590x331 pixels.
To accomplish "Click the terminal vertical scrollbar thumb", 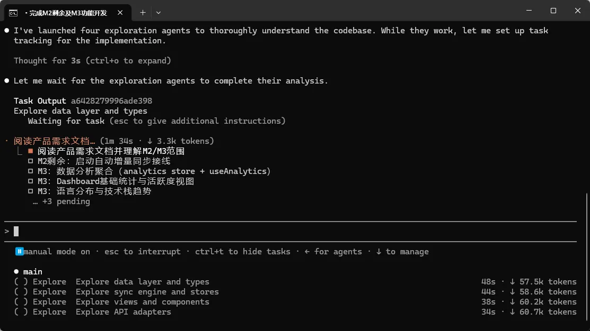I will [x=587, y=260].
